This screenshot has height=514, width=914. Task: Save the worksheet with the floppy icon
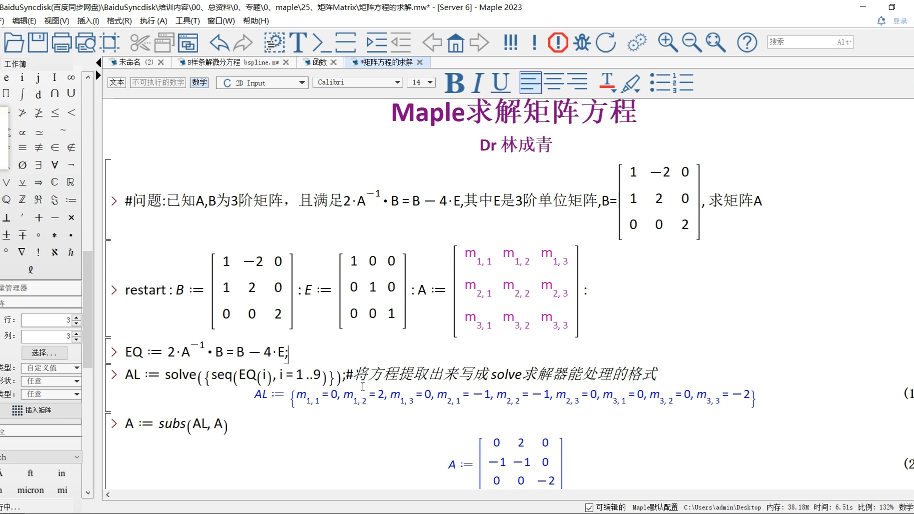(x=38, y=42)
